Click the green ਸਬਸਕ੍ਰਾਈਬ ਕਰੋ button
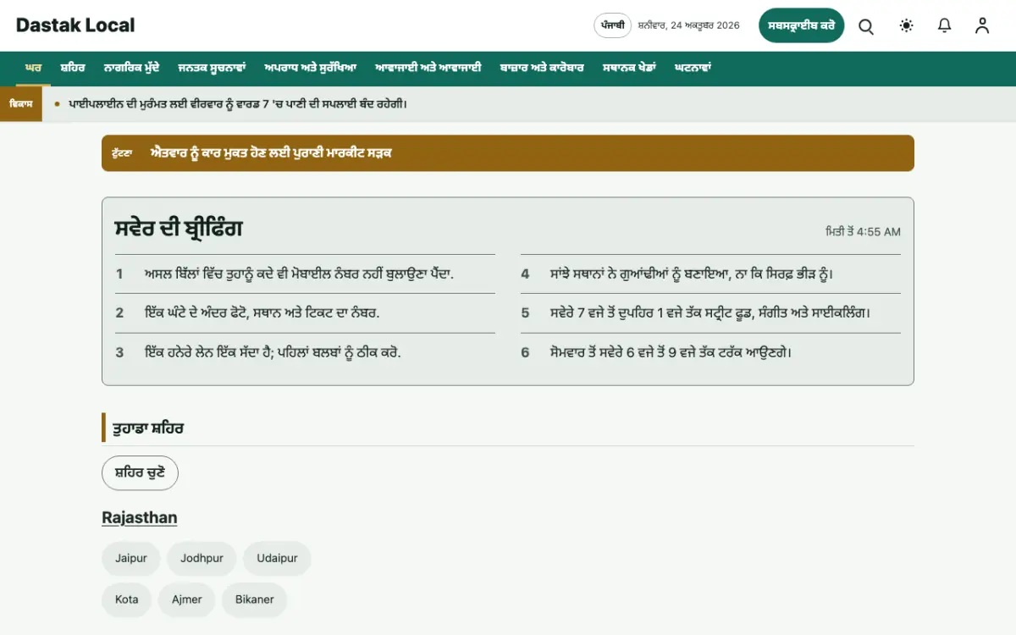 pos(802,25)
